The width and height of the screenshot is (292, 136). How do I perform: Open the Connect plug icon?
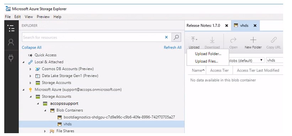click(11, 58)
